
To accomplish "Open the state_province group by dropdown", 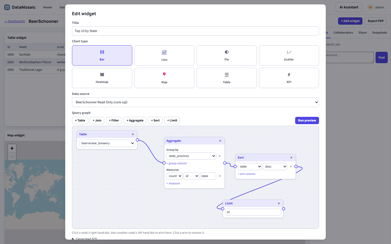I will click(191, 156).
